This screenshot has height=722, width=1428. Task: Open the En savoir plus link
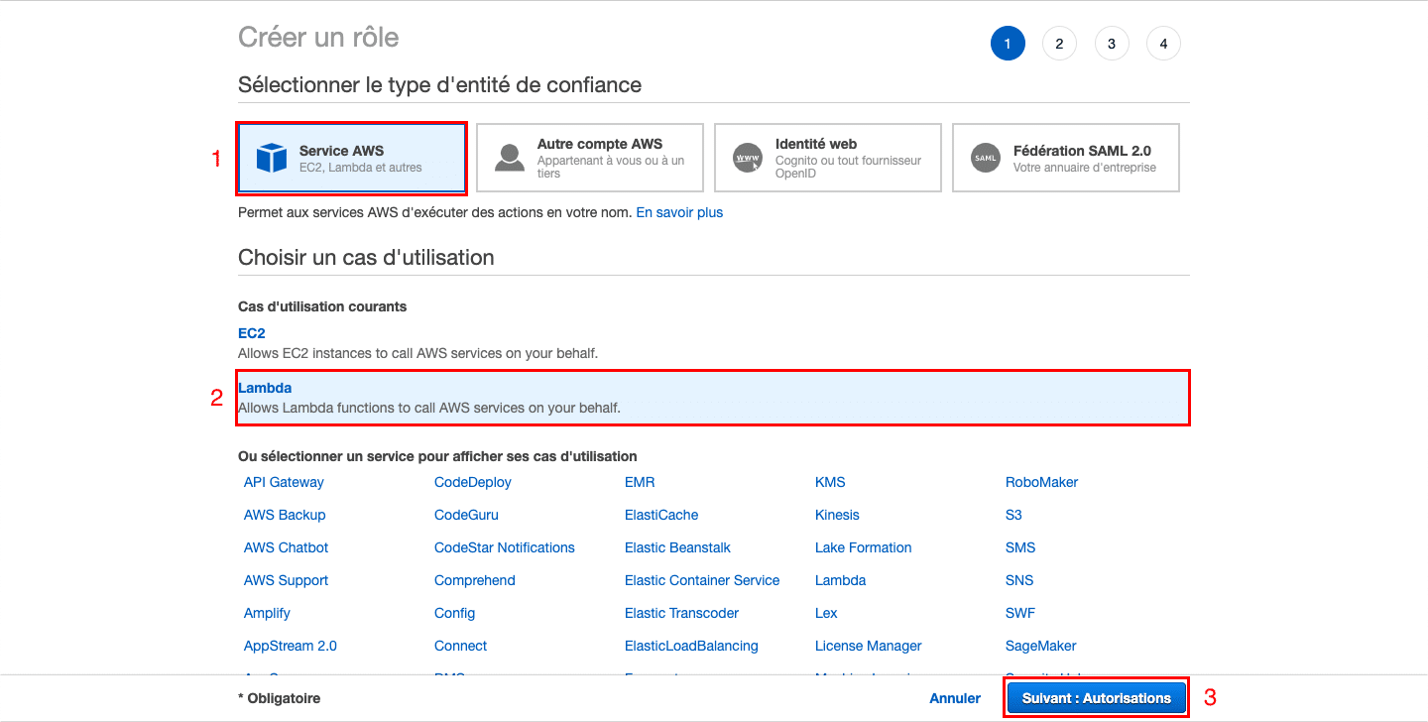pyautogui.click(x=679, y=212)
